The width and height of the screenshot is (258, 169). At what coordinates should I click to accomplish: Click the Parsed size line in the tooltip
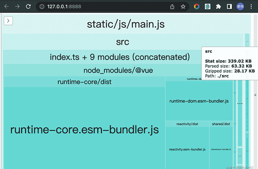click(x=228, y=66)
